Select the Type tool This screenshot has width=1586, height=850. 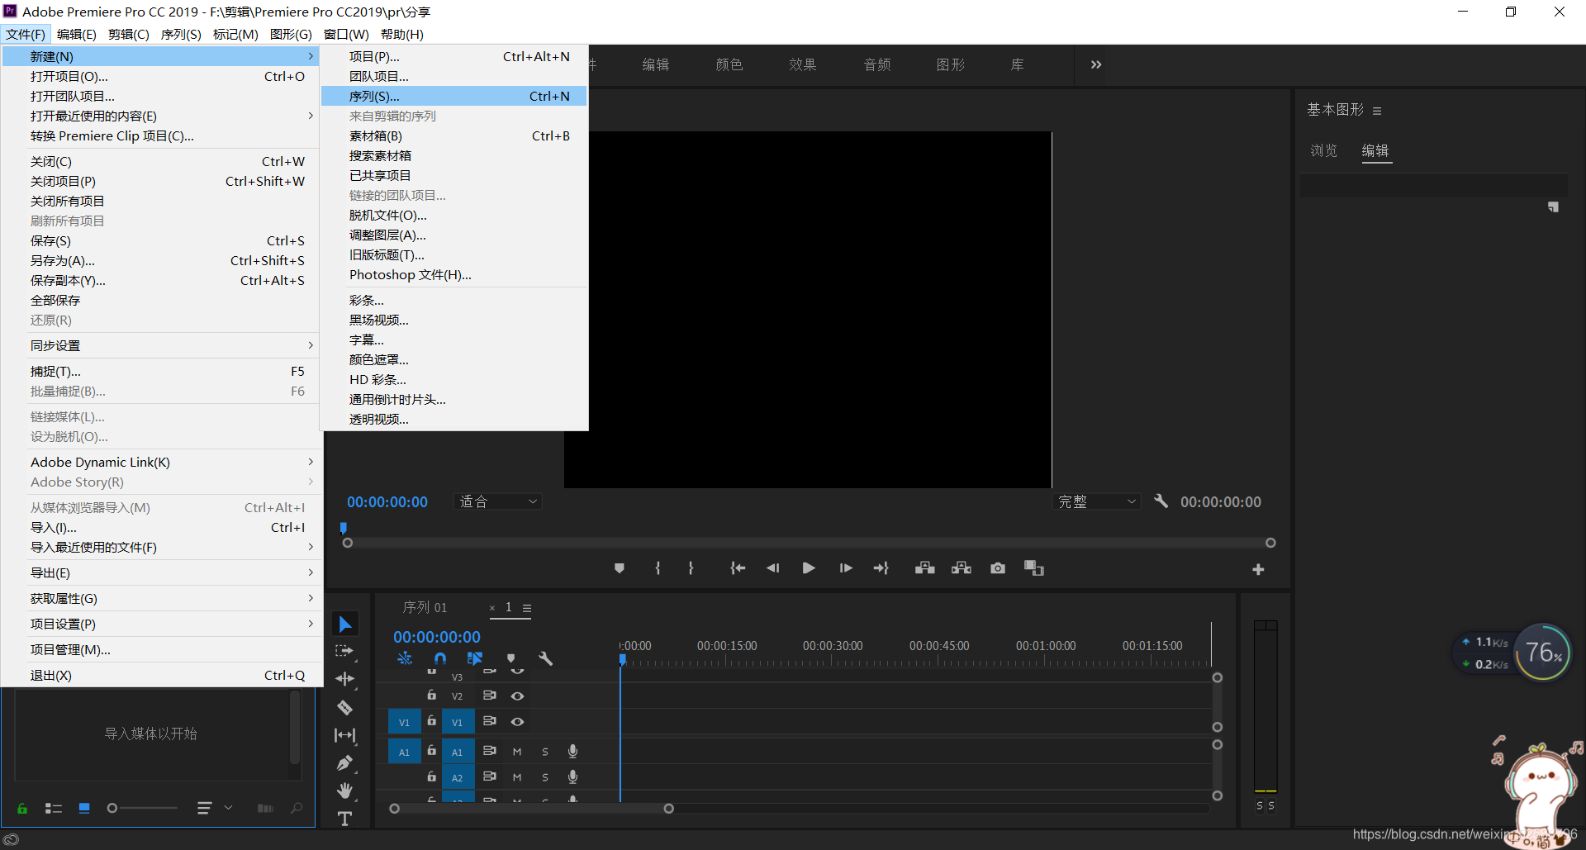pyautogui.click(x=345, y=819)
